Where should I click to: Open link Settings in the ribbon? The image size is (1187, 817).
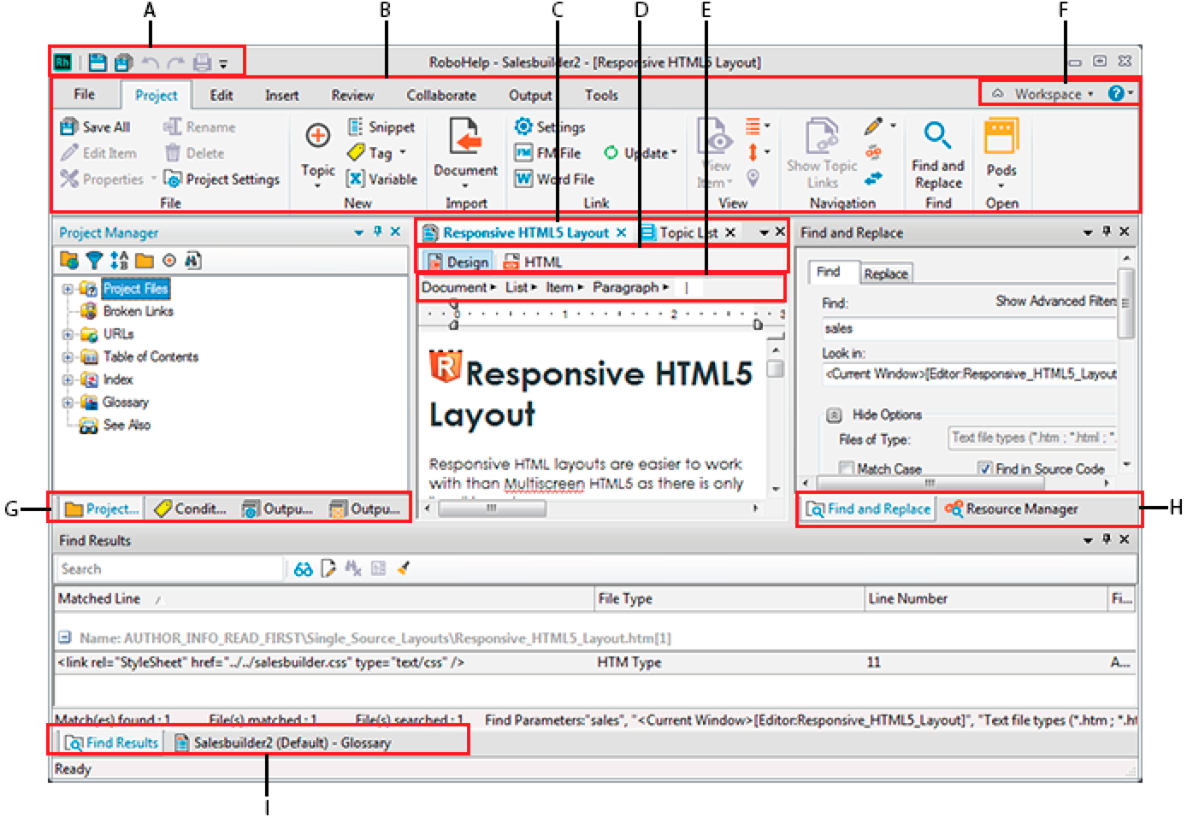click(550, 127)
